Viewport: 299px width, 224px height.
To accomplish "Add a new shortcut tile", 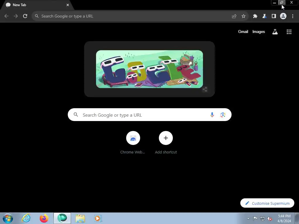I will click(x=166, y=142).
